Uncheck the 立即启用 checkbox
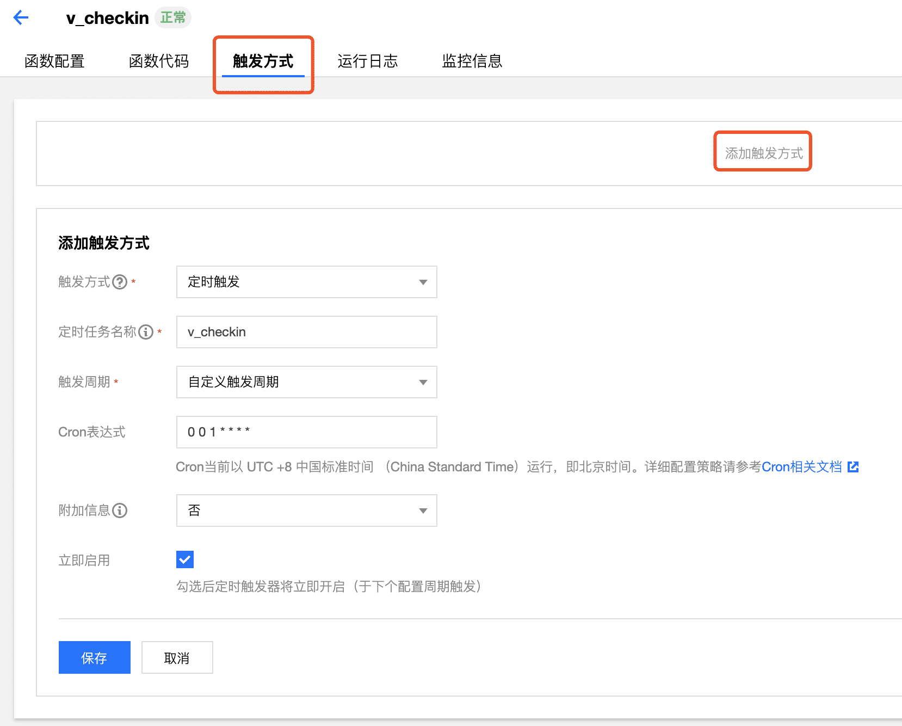The width and height of the screenshot is (902, 726). 185,559
